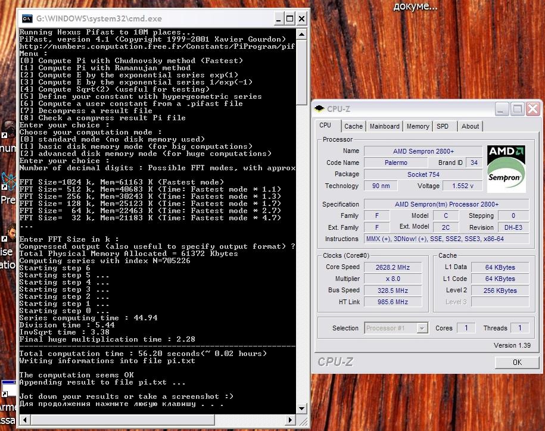This screenshot has width=545, height=431.
Task: Click the Voltage value '1.552 v'
Action: coord(462,186)
